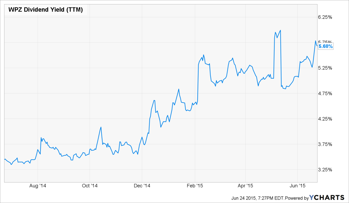Click the Oct '14 x-axis label
349x203 pixels.
pos(90,186)
